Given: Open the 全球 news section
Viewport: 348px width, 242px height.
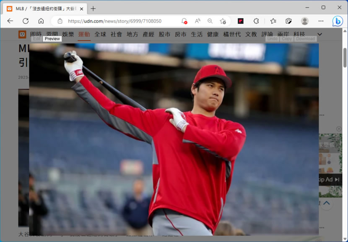Looking at the screenshot, I should click(x=100, y=34).
